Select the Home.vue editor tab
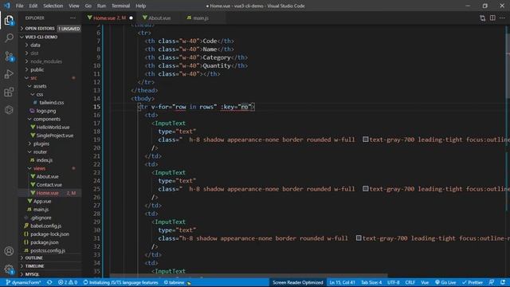The height and width of the screenshot is (287, 510). coord(110,18)
